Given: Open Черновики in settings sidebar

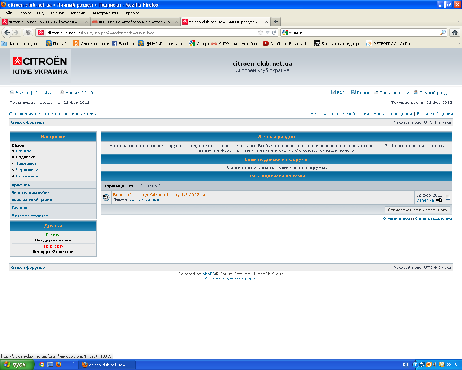Looking at the screenshot, I should coord(27,170).
